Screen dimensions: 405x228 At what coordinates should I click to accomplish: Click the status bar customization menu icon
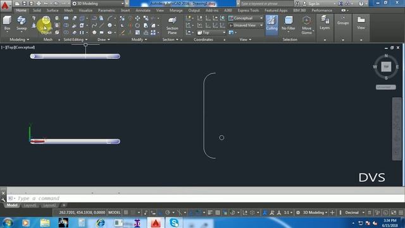(401, 213)
